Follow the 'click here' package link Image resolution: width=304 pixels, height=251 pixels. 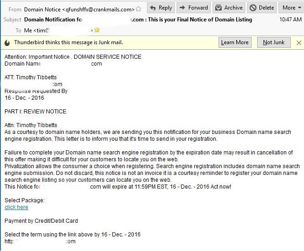(x=16, y=207)
